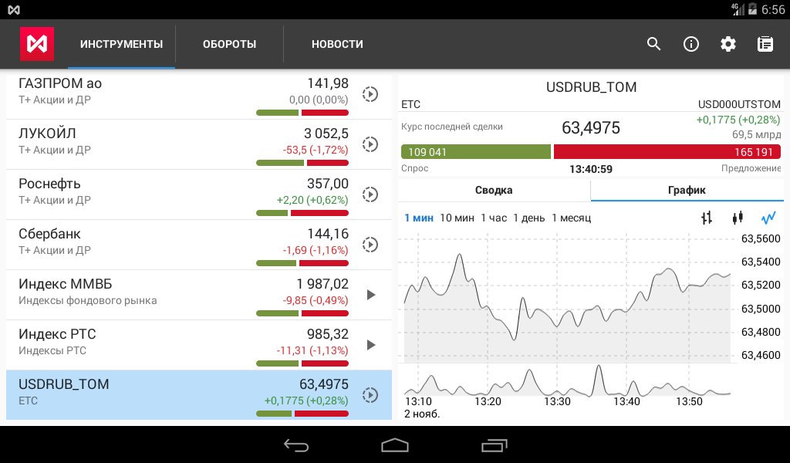Tap the 69,5 млрд turnover value
This screenshot has width=790, height=463.
(x=756, y=134)
